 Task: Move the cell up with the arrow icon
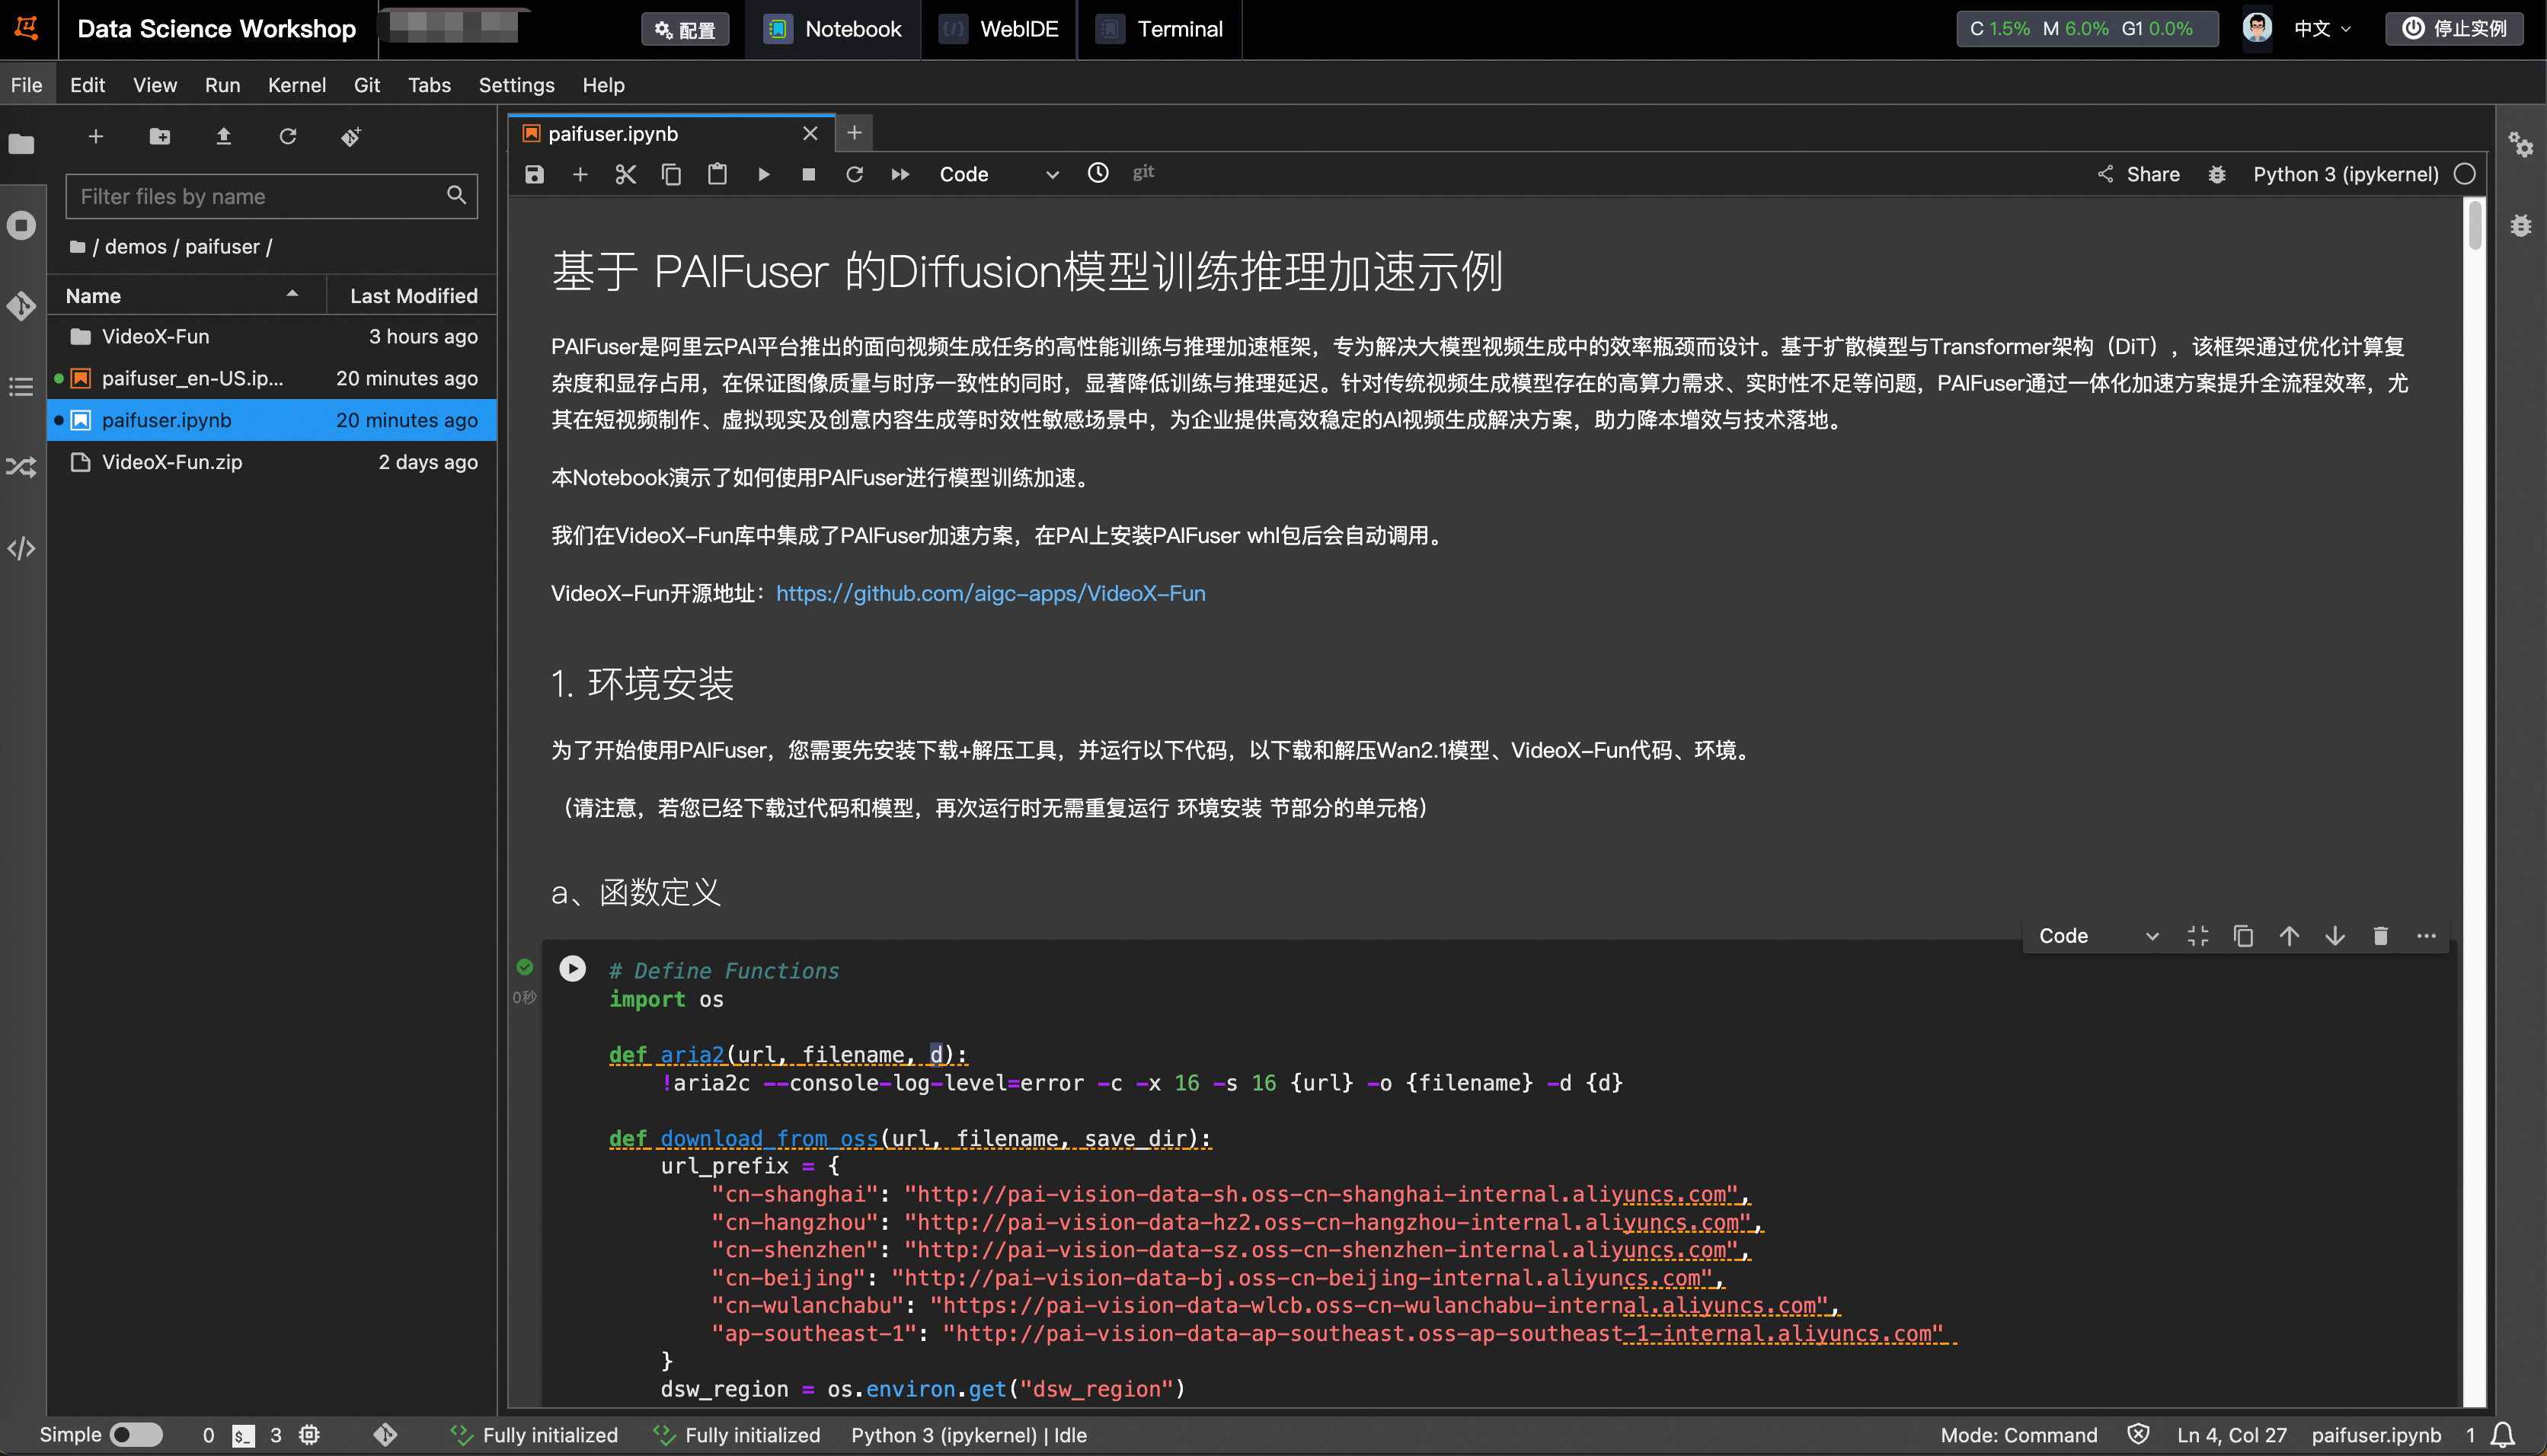point(2289,936)
